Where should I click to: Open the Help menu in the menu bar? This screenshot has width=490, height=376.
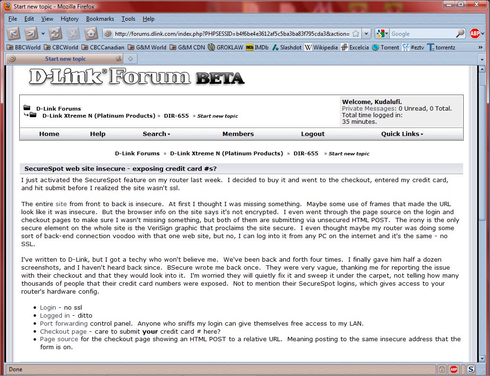[x=148, y=19]
